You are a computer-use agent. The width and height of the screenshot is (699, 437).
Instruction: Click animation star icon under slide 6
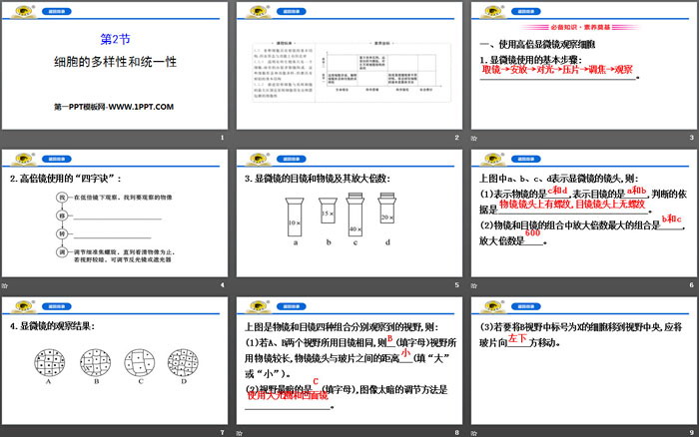click(x=474, y=285)
